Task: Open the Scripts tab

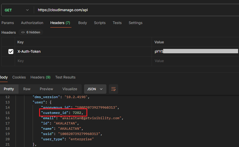Action: point(100,23)
